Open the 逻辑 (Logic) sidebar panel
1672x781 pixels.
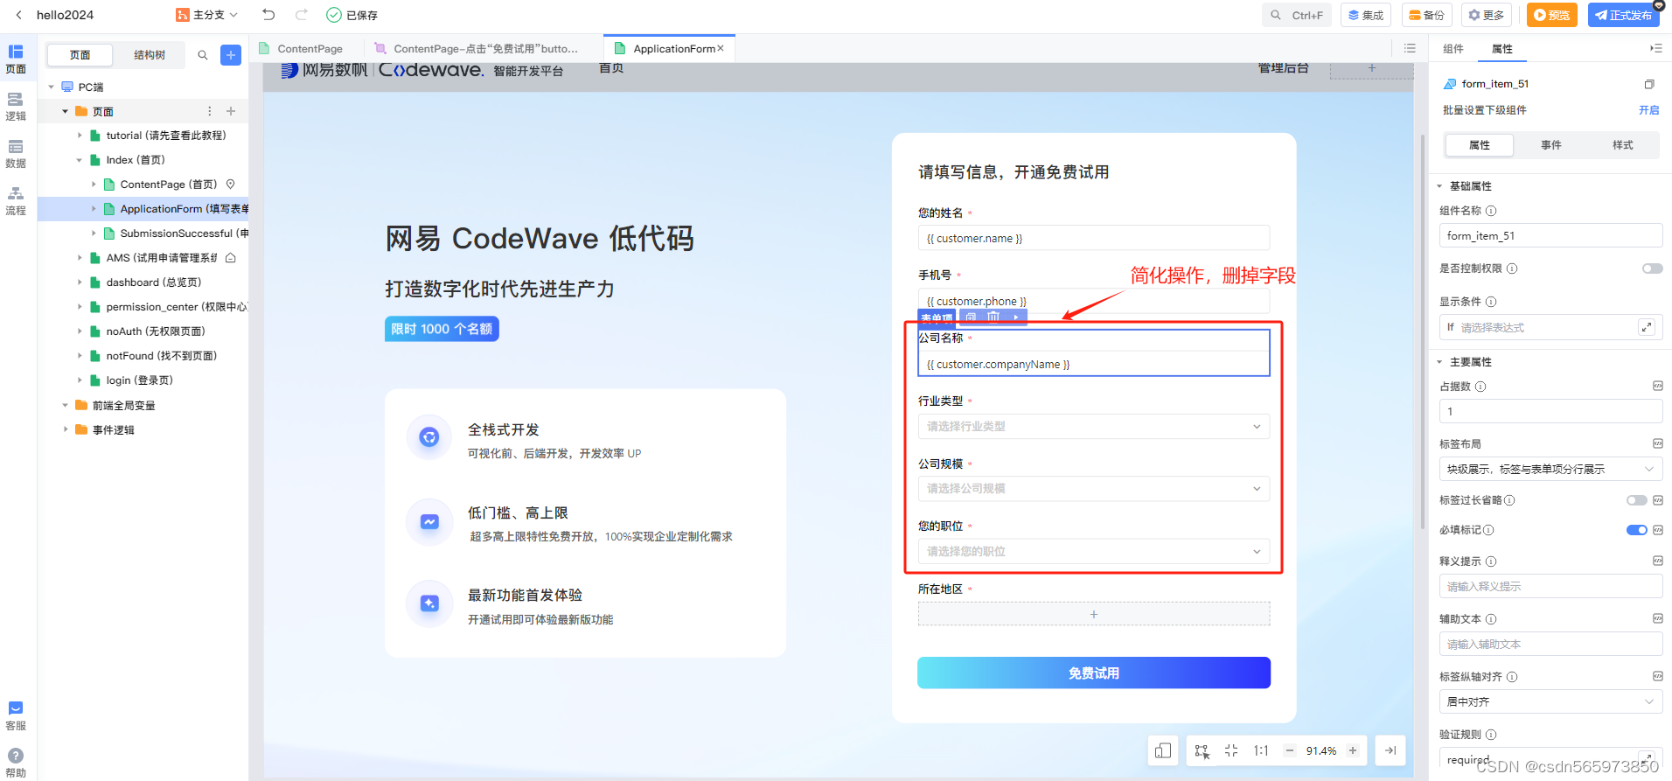pos(16,107)
